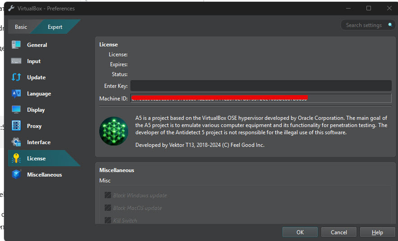Click the Interface settings icon

coord(16,142)
